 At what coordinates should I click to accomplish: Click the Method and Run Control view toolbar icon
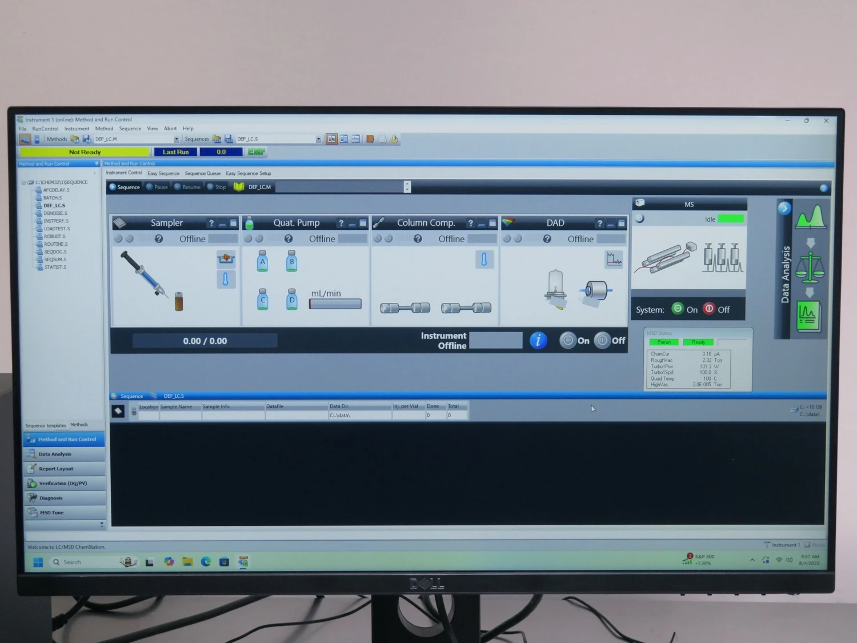click(x=25, y=139)
